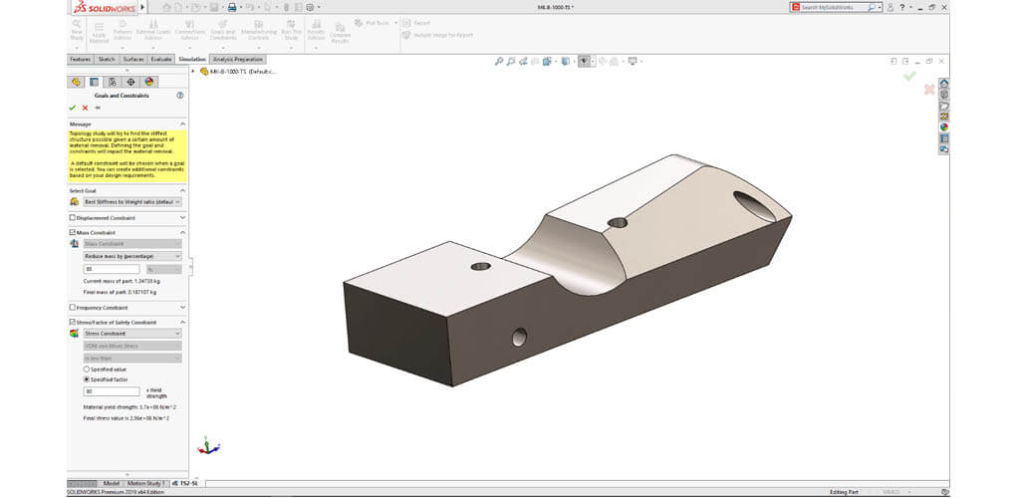Click the Print icon in the top toolbar
Image resolution: width=1016 pixels, height=498 pixels.
[232, 7]
